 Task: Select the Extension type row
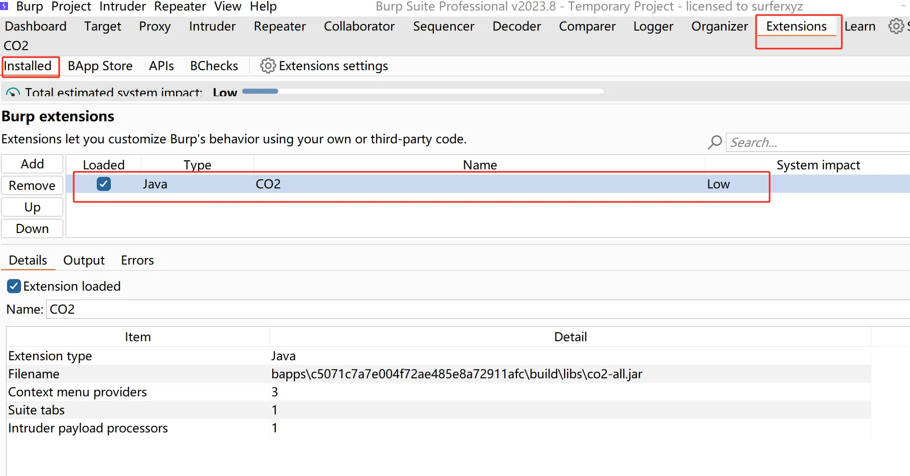[439, 356]
